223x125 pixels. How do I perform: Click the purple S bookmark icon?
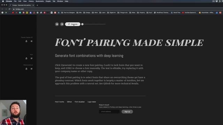(x=30, y=12)
